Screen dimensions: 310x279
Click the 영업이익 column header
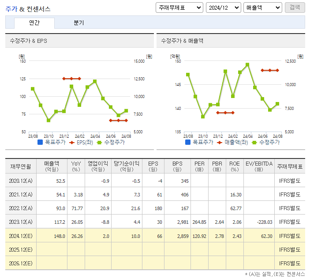coord(98,166)
